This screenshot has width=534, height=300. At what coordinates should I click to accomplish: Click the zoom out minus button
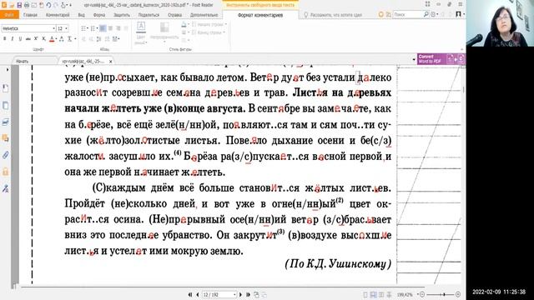[422, 294]
